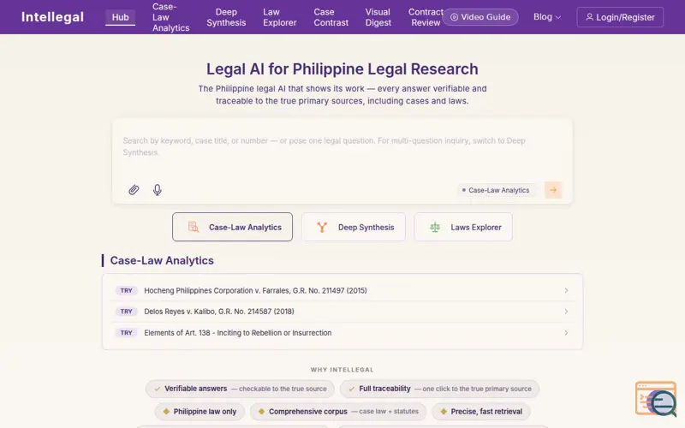The width and height of the screenshot is (685, 428).
Task: Click the paperclip attachment icon
Action: 134,189
